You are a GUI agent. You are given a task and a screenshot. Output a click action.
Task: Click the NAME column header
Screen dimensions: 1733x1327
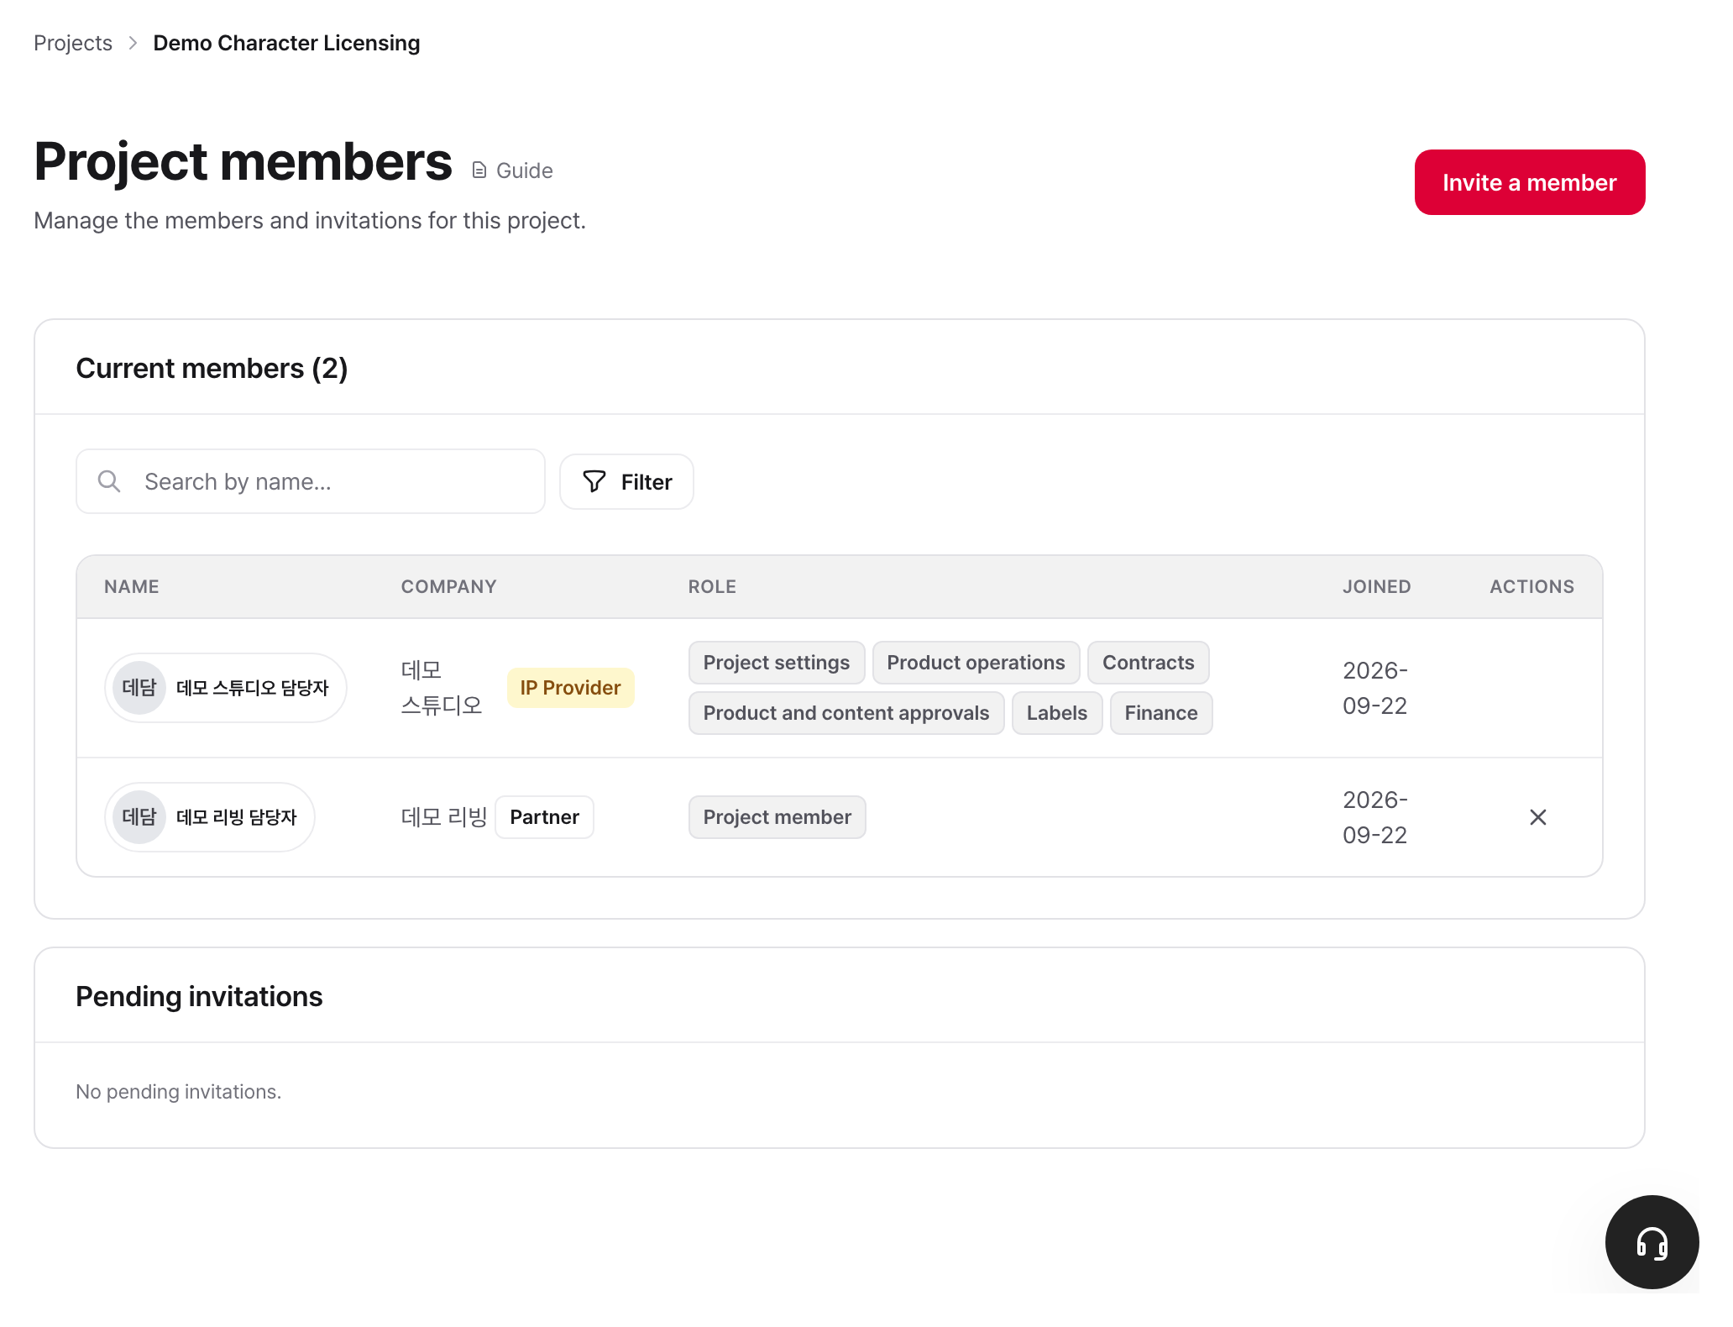[x=132, y=587]
